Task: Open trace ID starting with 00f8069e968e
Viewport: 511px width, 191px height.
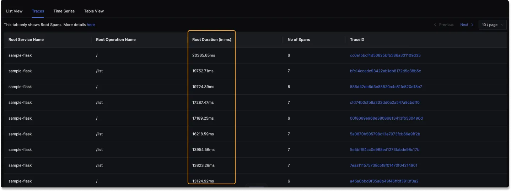Action: click(386, 118)
